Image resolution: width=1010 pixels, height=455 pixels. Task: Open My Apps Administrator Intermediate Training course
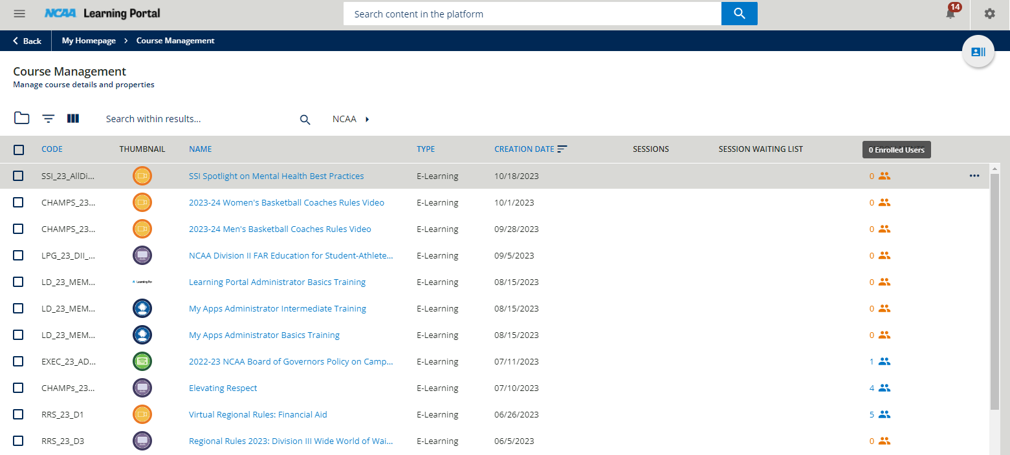click(278, 308)
